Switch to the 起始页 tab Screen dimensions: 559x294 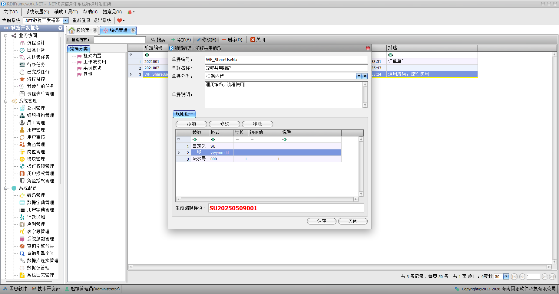[x=83, y=31]
